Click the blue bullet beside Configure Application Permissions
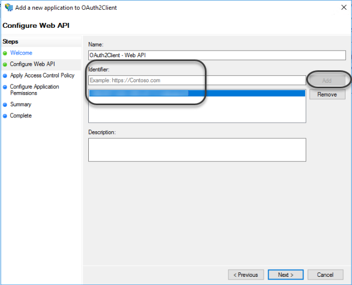The height and width of the screenshot is (285, 352). click(5, 87)
